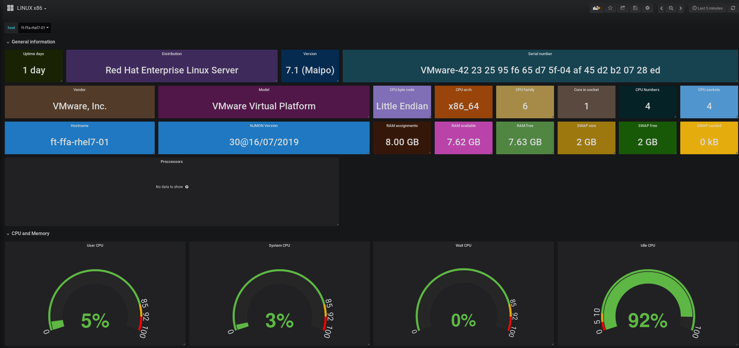The image size is (739, 348).
Task: Click the Grafana dashboards grid icon
Action: tap(10, 8)
